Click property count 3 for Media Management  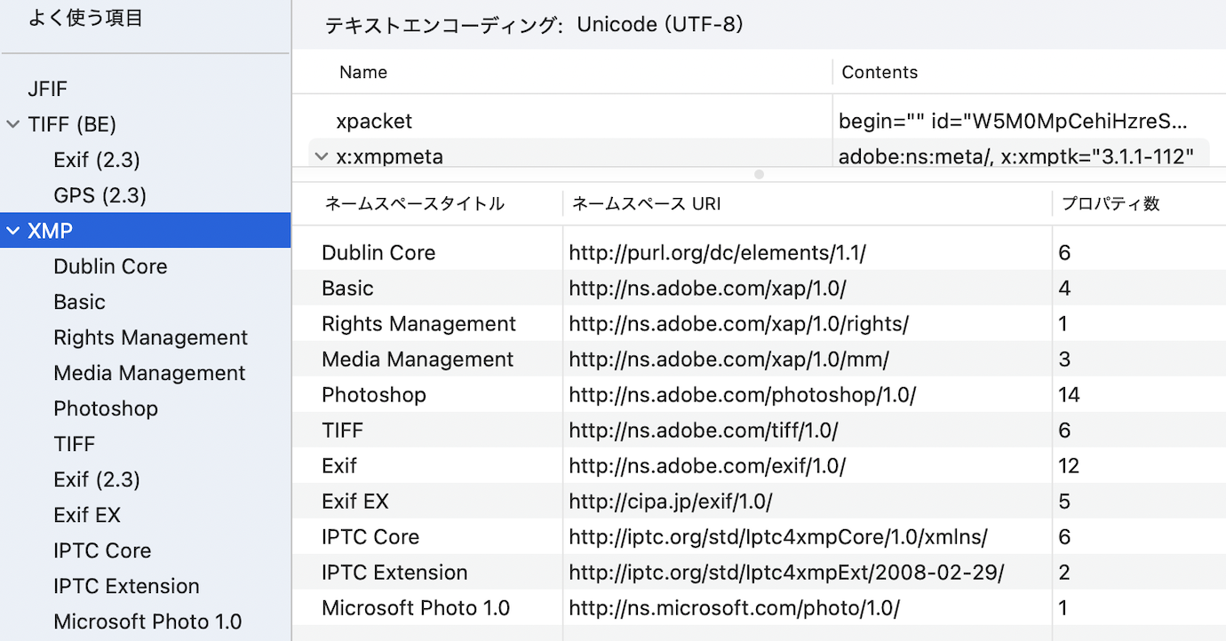[1064, 360]
